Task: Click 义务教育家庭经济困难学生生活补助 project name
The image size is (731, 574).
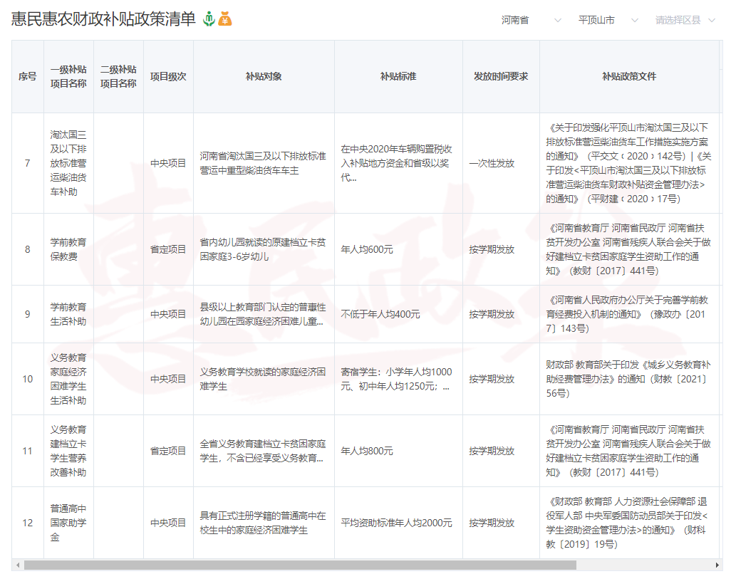Action: click(x=68, y=379)
